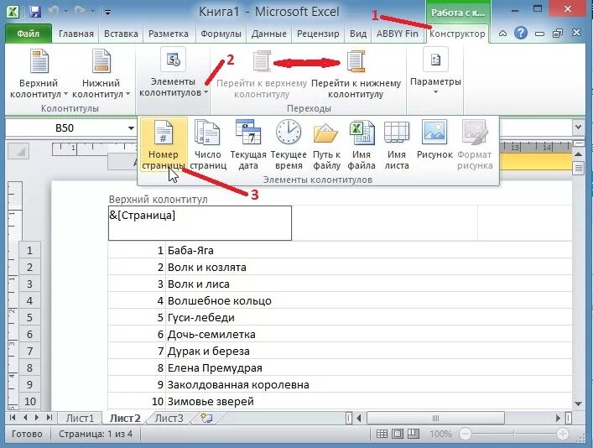Viewport: 593px width, 448px height.
Task: Click the Страница: 1 из 4 status text
Action: [x=96, y=434]
